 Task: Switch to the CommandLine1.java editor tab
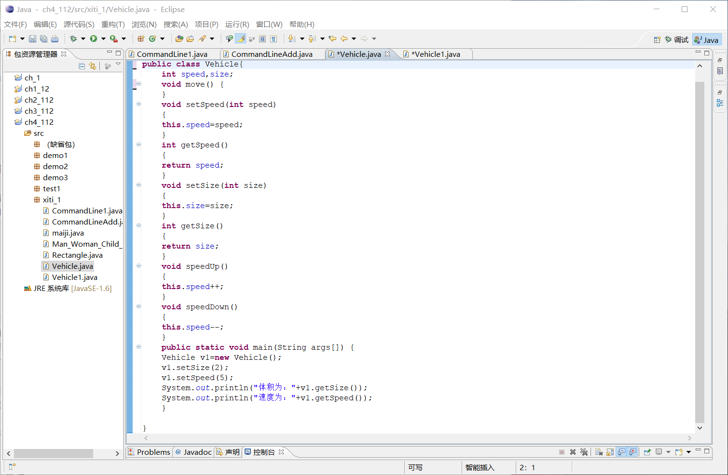[x=172, y=54]
